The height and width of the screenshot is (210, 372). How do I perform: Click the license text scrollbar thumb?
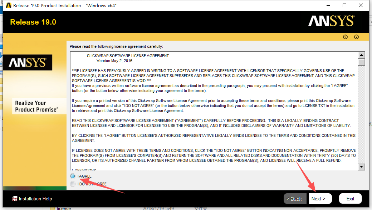point(361,62)
